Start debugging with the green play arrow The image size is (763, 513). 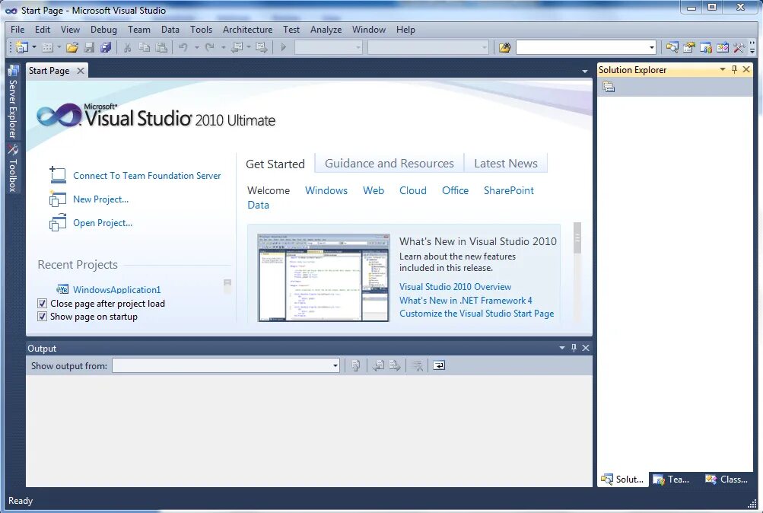pyautogui.click(x=282, y=47)
